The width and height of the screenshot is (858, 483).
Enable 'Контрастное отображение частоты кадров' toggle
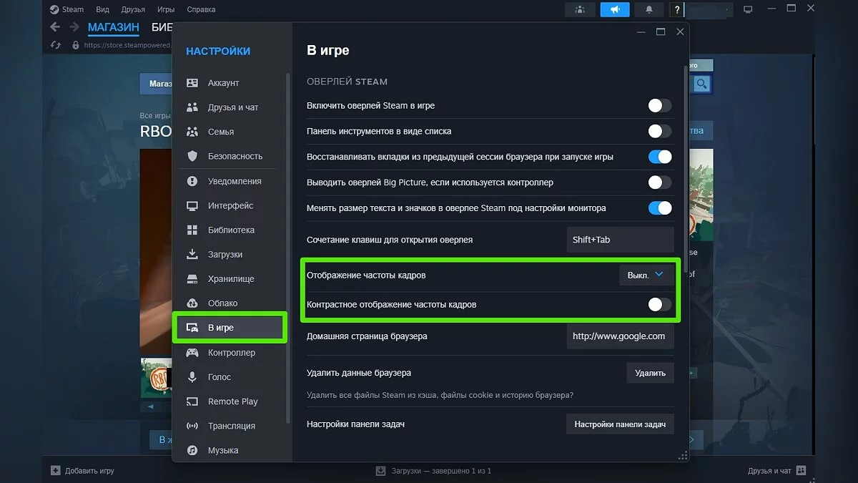tap(659, 305)
